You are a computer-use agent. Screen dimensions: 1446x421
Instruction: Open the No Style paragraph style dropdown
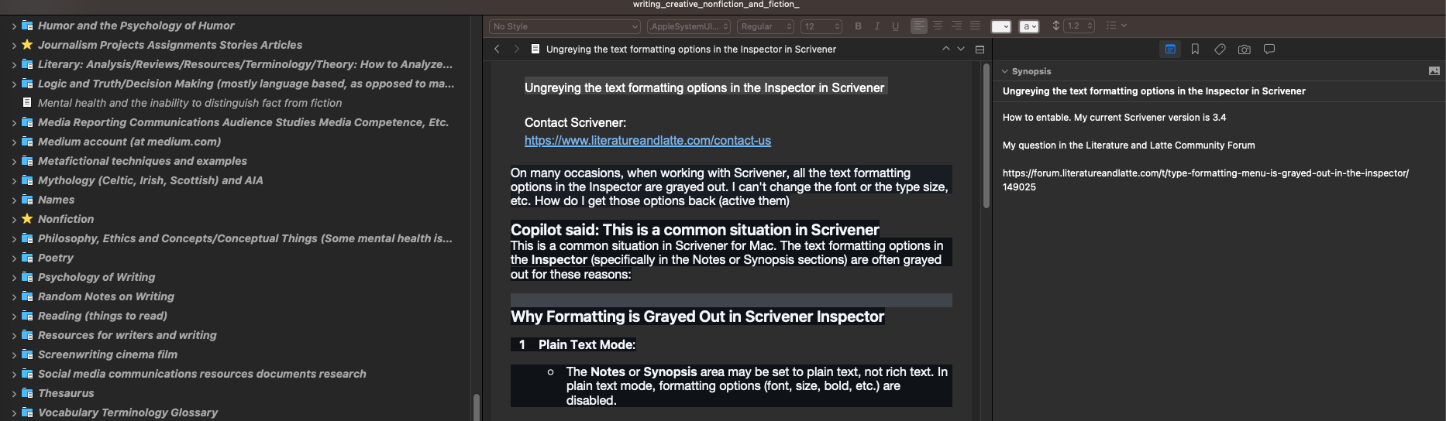[x=564, y=26]
